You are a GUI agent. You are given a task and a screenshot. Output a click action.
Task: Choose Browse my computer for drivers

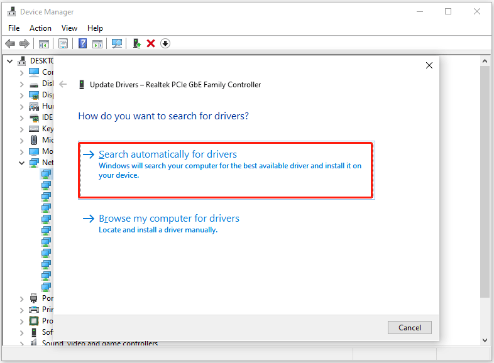click(x=169, y=219)
